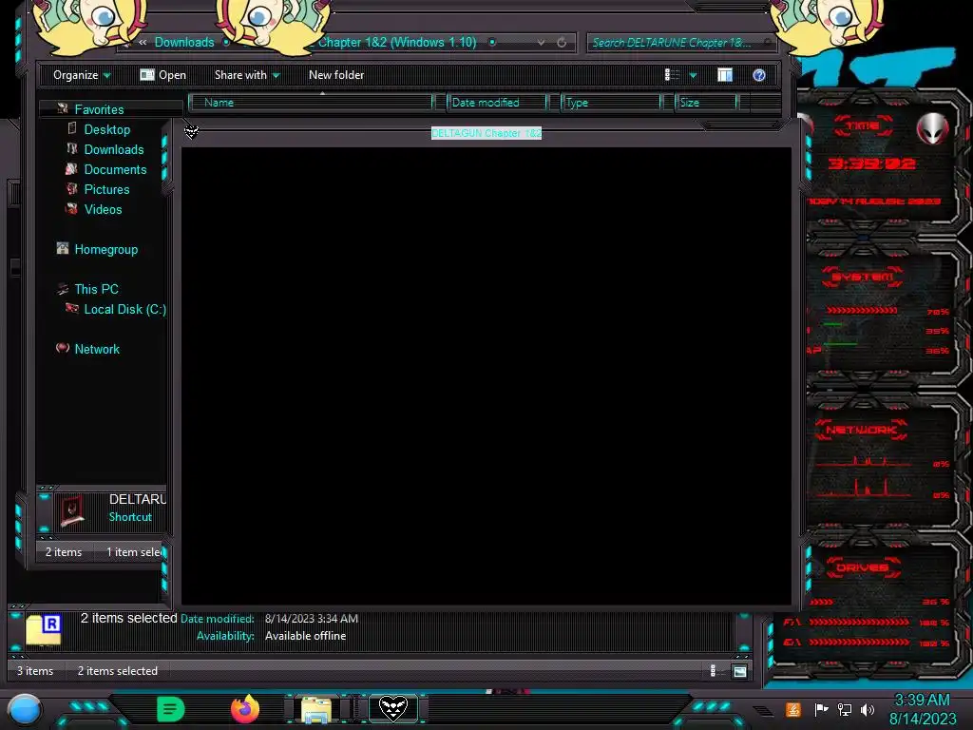
Task: Click the DELTARUNE Chapter 1&2 window title
Action: coord(486,133)
